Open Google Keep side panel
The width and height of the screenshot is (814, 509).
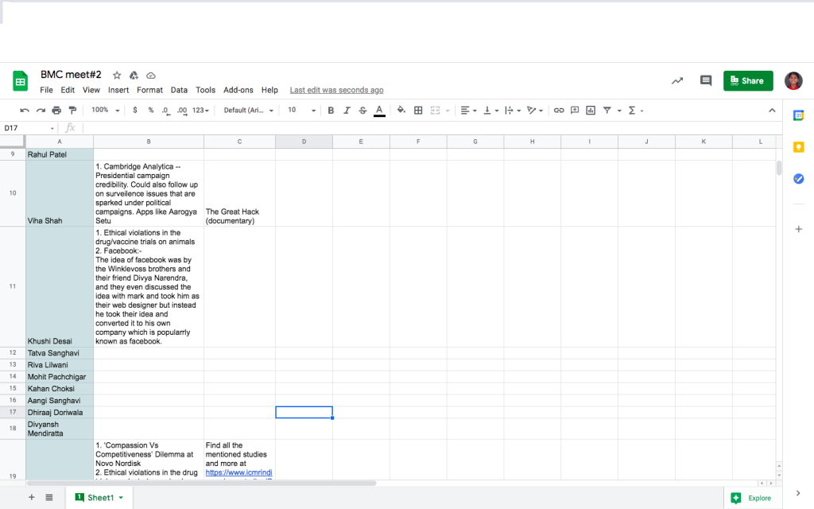(798, 147)
